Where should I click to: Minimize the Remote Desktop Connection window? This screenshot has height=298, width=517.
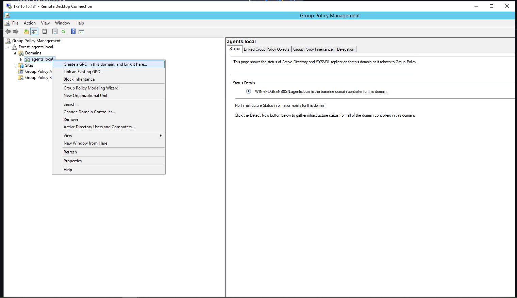coord(476,6)
